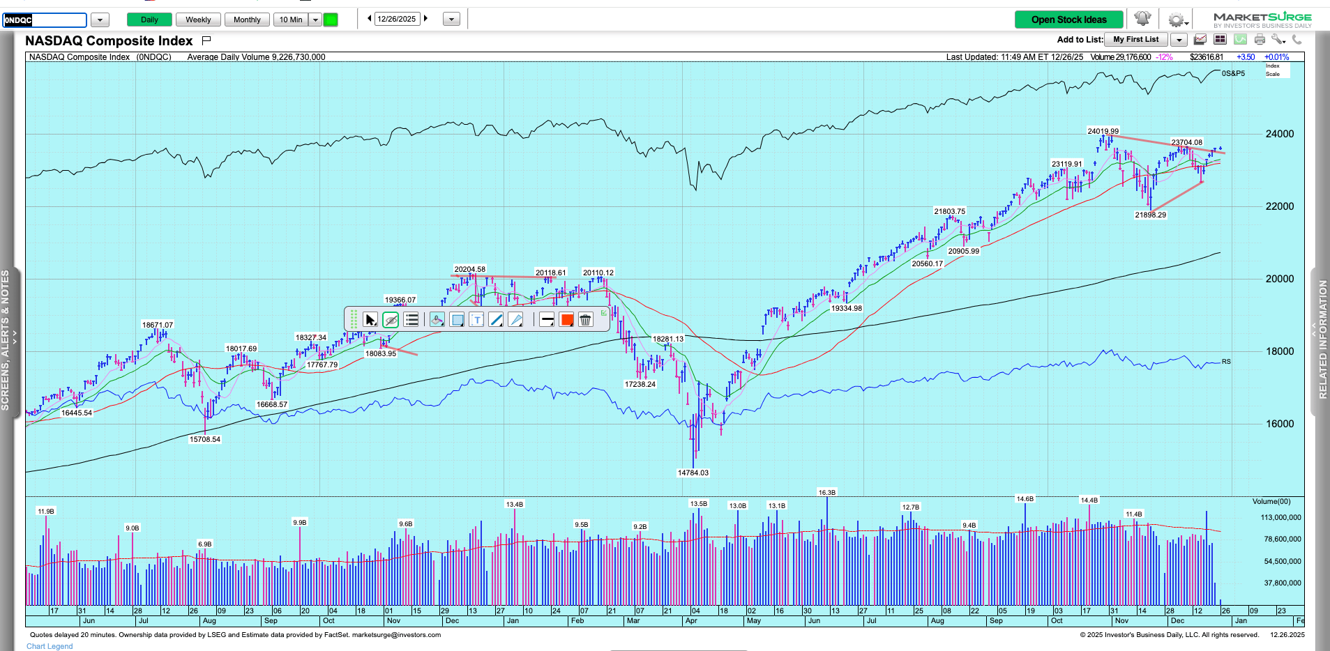1330x651 pixels.
Task: Open the settings gear menu
Action: pyautogui.click(x=1177, y=20)
